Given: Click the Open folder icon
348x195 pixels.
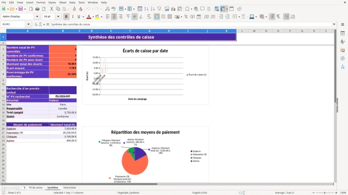Looking at the screenshot, I should (12, 9).
